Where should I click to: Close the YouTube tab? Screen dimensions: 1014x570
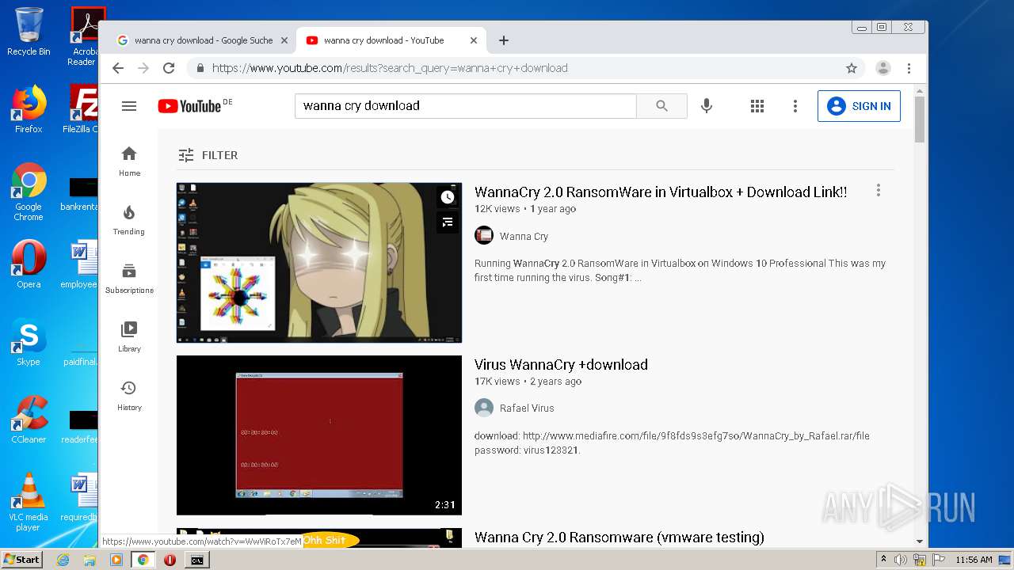pos(474,40)
